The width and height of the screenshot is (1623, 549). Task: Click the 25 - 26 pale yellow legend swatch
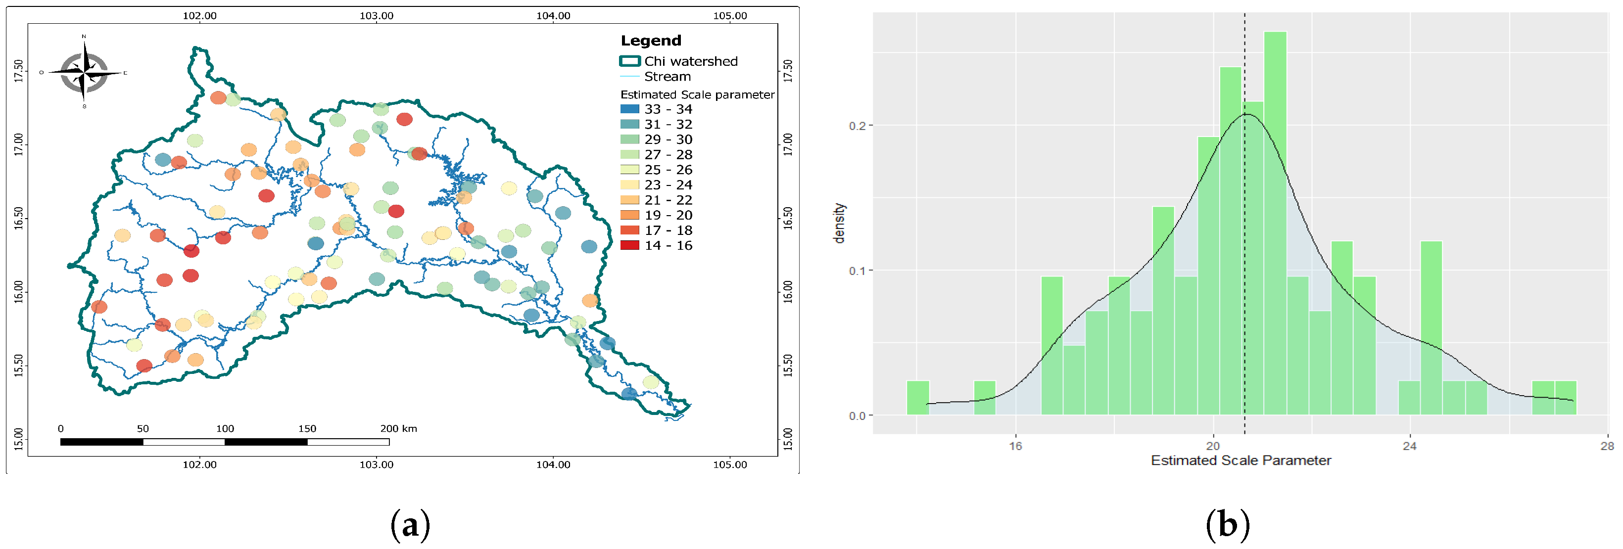point(629,169)
